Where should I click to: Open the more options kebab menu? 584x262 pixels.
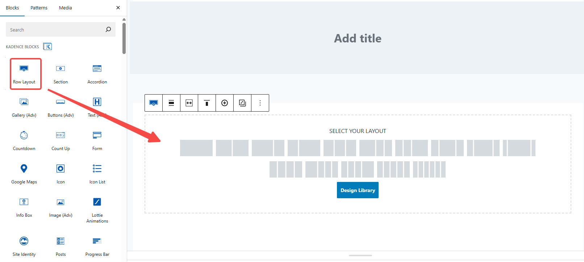point(260,103)
